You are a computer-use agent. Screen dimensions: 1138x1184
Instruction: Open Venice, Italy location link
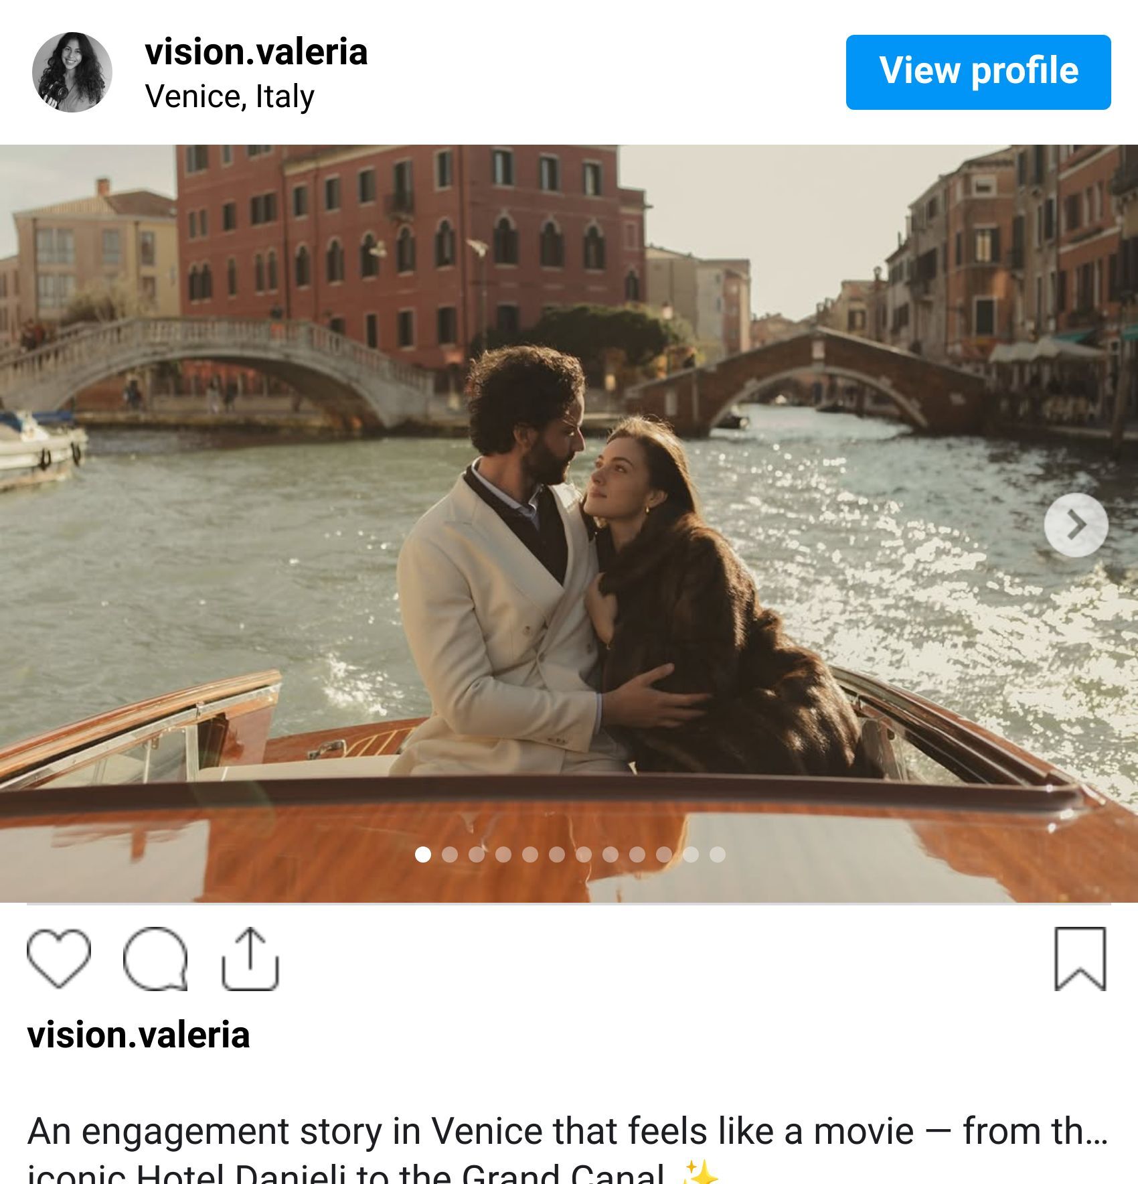click(x=230, y=96)
